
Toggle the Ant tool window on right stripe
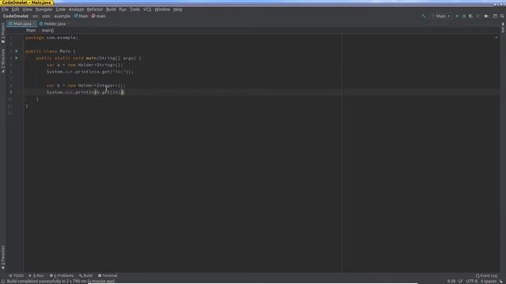click(x=503, y=28)
